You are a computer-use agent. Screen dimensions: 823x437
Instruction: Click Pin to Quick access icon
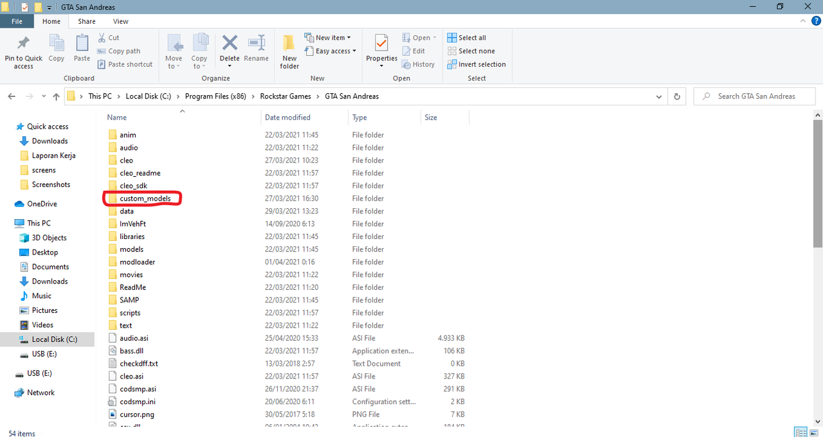click(23, 44)
